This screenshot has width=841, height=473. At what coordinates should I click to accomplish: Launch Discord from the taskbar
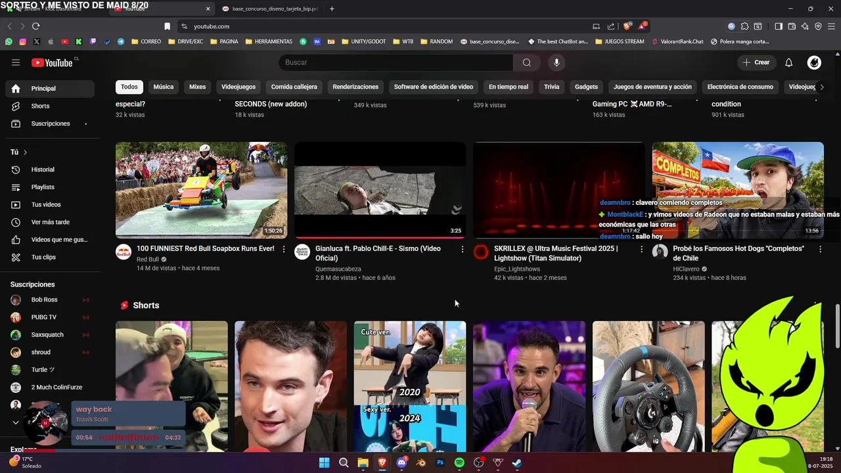coord(401,462)
